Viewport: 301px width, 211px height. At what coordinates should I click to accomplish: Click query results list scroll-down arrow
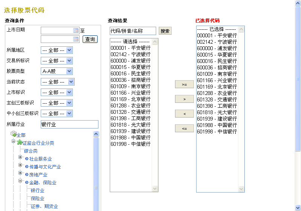pyautogui.click(x=155, y=188)
